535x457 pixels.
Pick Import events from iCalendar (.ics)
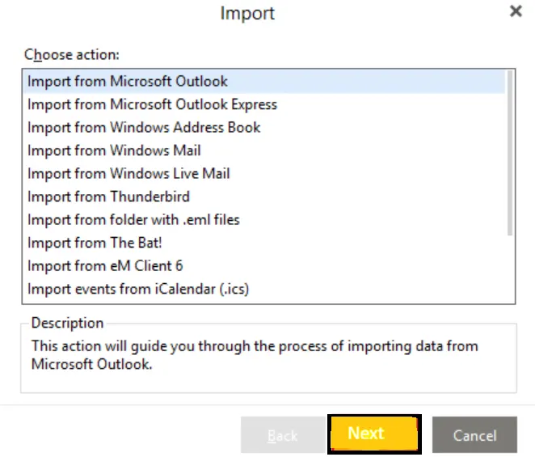click(263, 289)
